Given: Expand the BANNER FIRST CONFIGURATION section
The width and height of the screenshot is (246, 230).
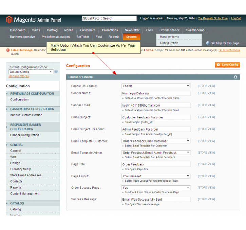Looking at the screenshot, I should click(33, 109).
